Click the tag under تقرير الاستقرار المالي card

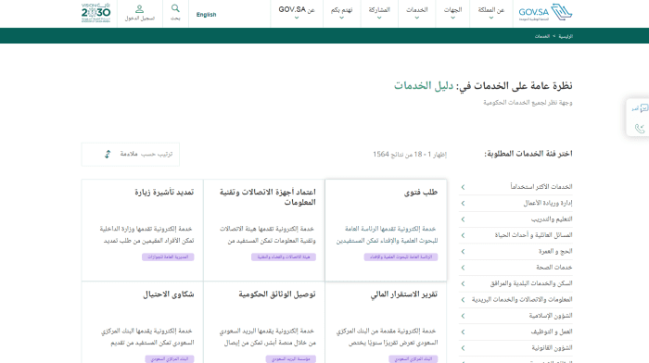[x=414, y=359]
